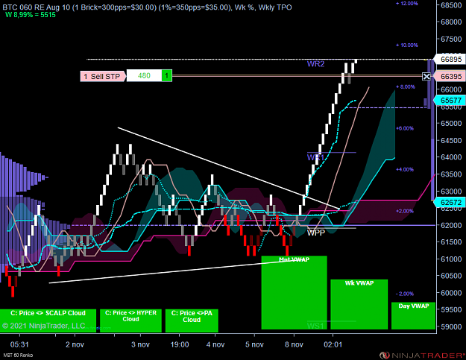The image size is (466, 360).
Task: Cancel the sell stop order with the X
Action: point(426,76)
